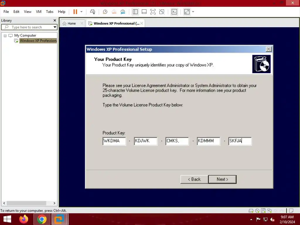
Task: Toggle the Library sidebar view icon
Action: pos(135,12)
